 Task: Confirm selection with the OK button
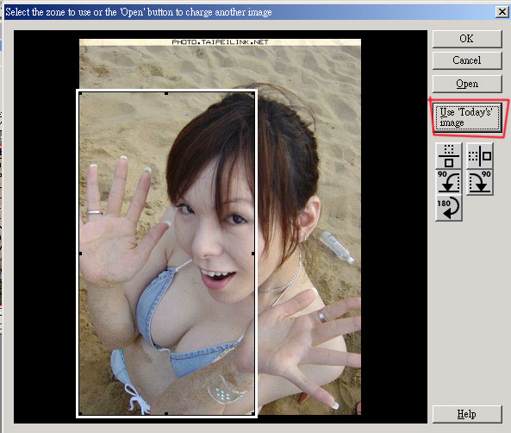(x=467, y=39)
